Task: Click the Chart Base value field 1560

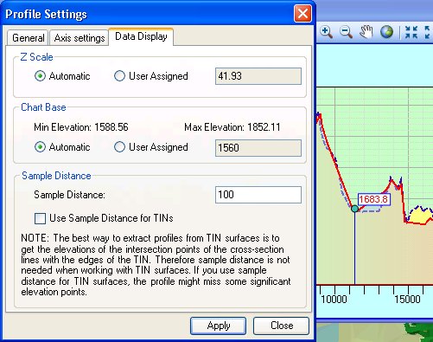Action: pyautogui.click(x=258, y=148)
